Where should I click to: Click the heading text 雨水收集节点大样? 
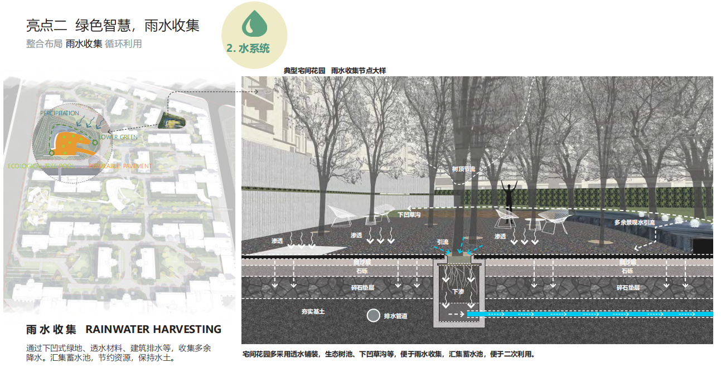tap(359, 71)
